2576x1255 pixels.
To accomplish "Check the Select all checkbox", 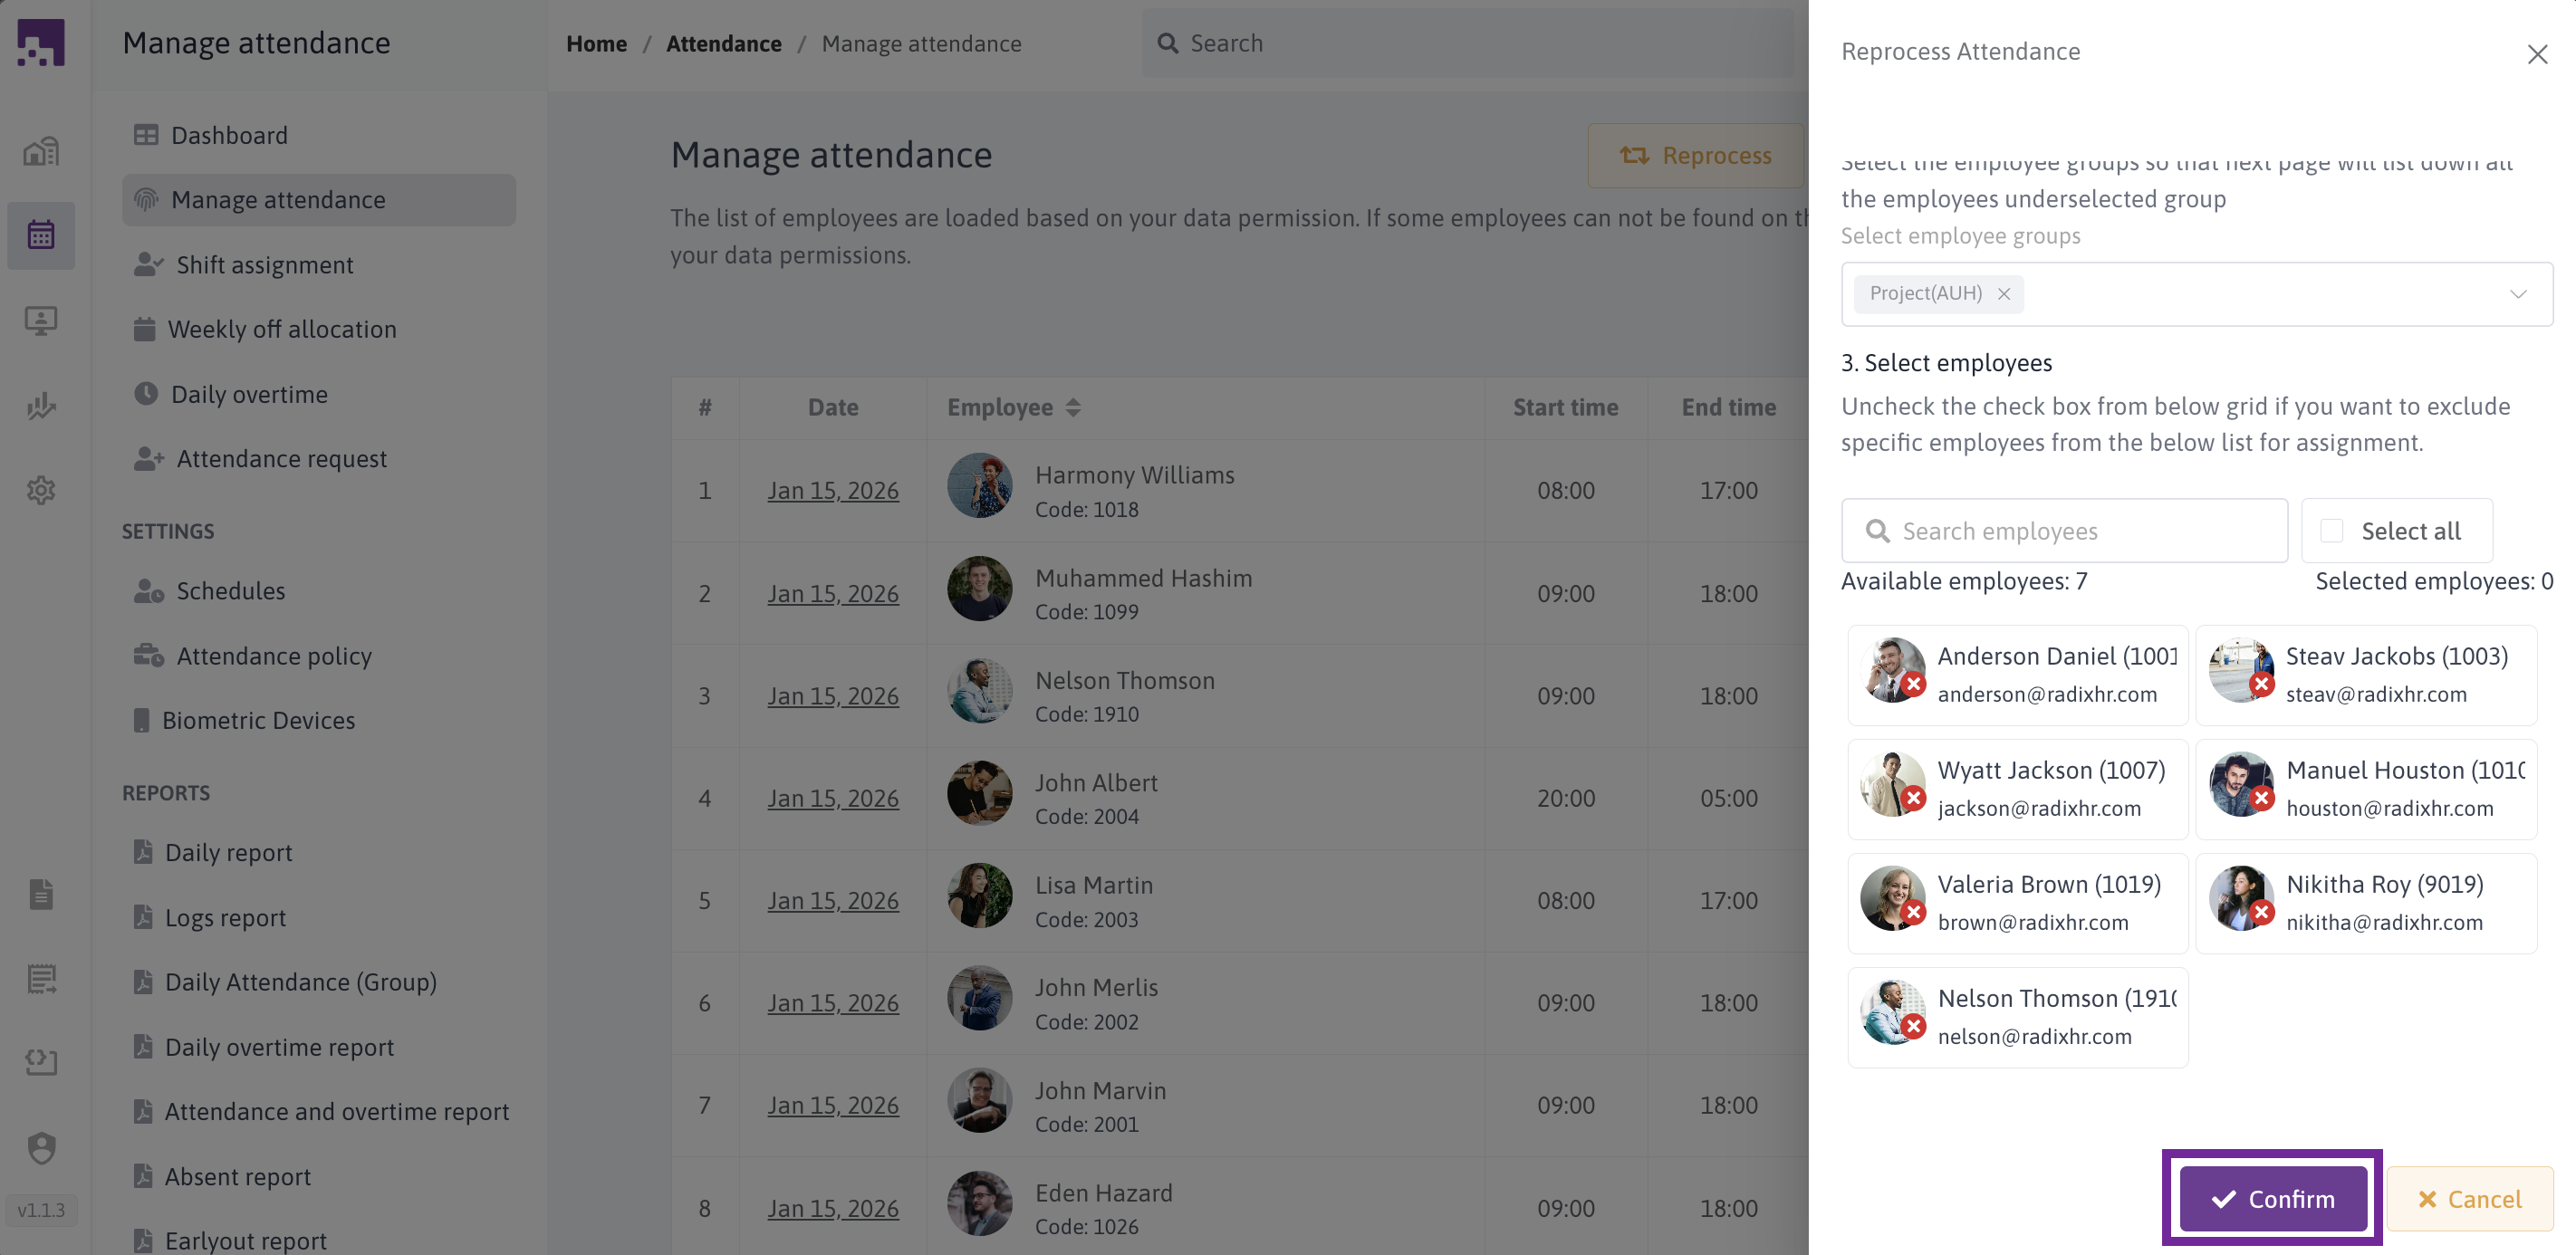I will click(x=2331, y=531).
